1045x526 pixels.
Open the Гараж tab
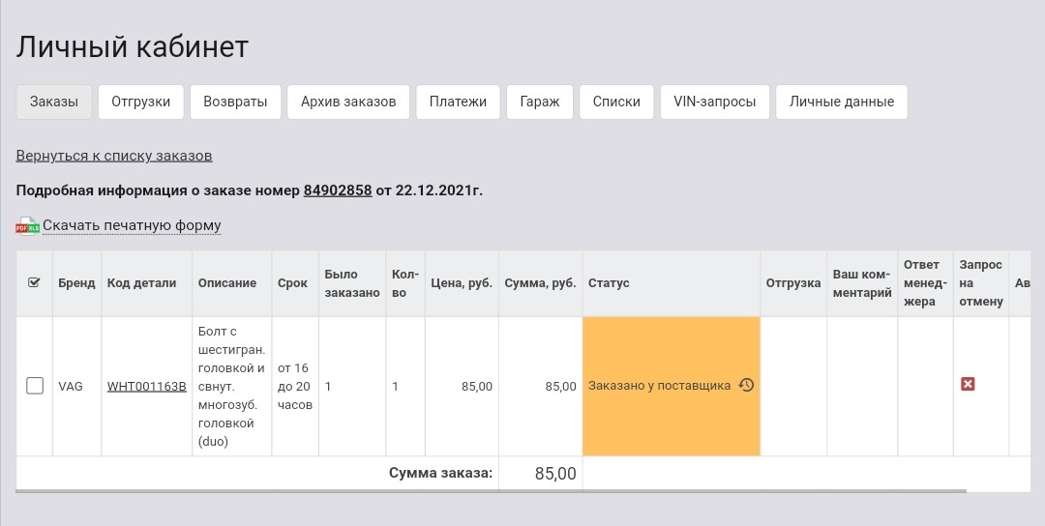(540, 102)
